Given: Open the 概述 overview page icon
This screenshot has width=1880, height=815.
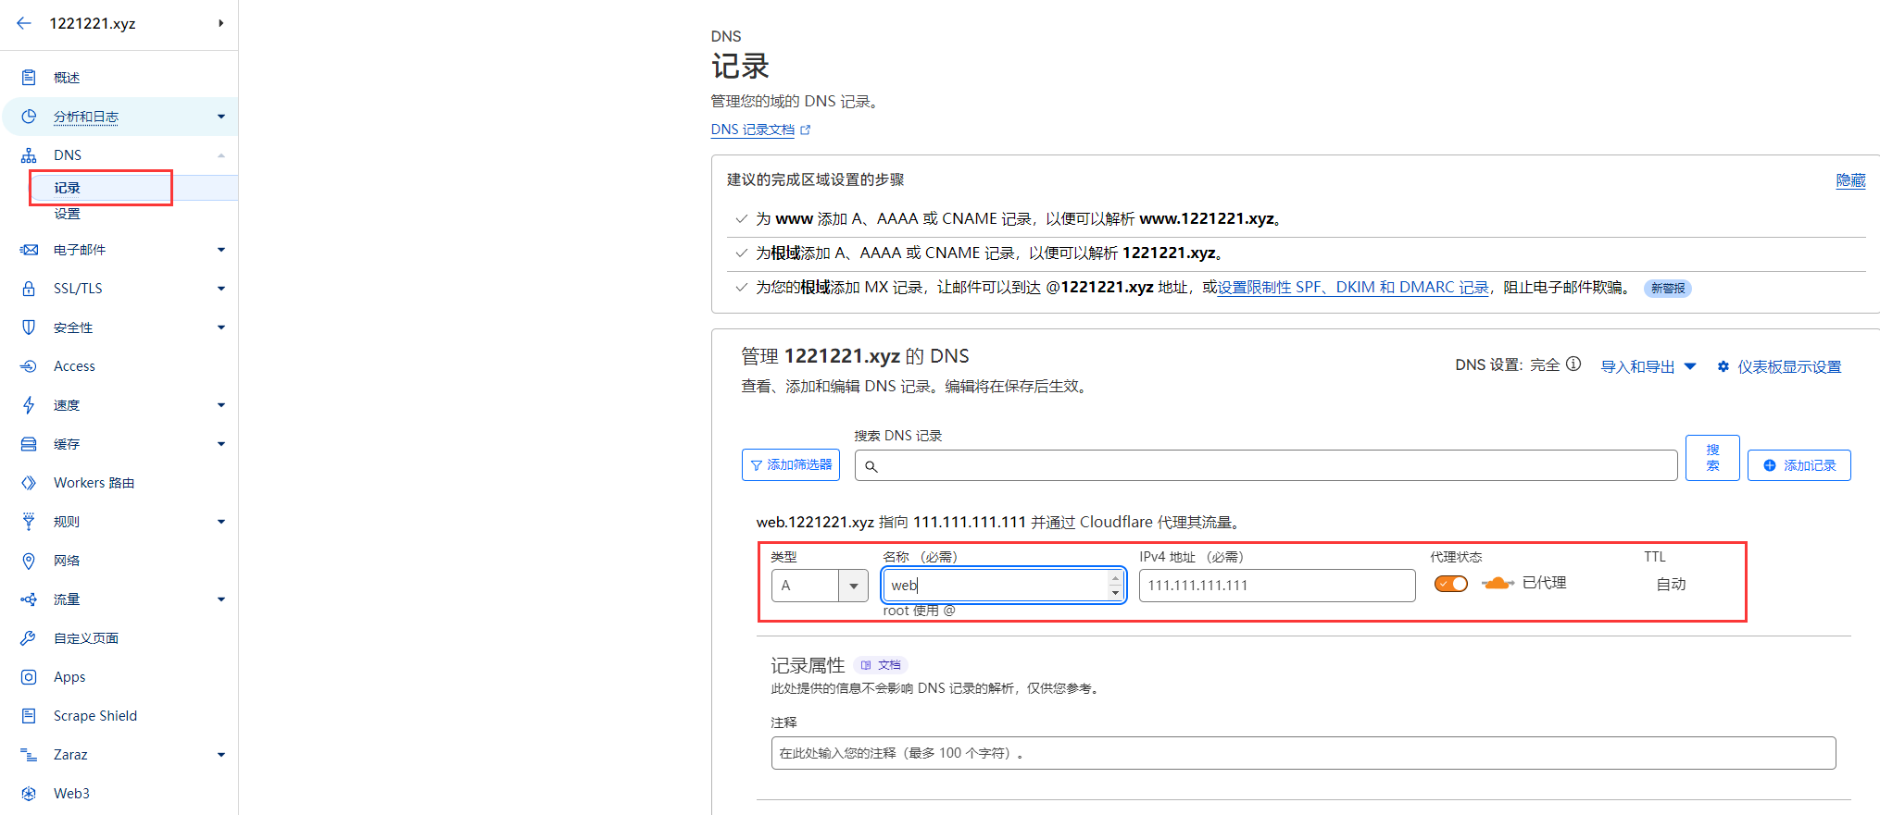Looking at the screenshot, I should pos(29,78).
